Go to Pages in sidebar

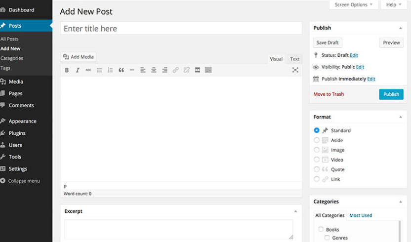[15, 93]
